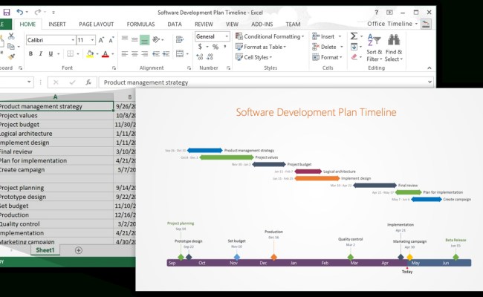Switch to the FORMULAS tab
This screenshot has height=297, width=483.
tap(140, 25)
